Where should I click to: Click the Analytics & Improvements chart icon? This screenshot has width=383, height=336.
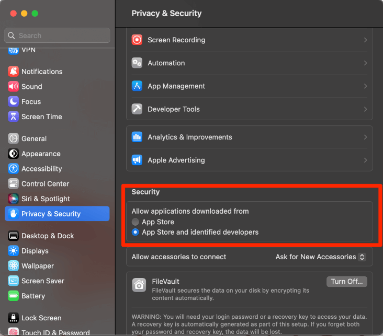137,137
